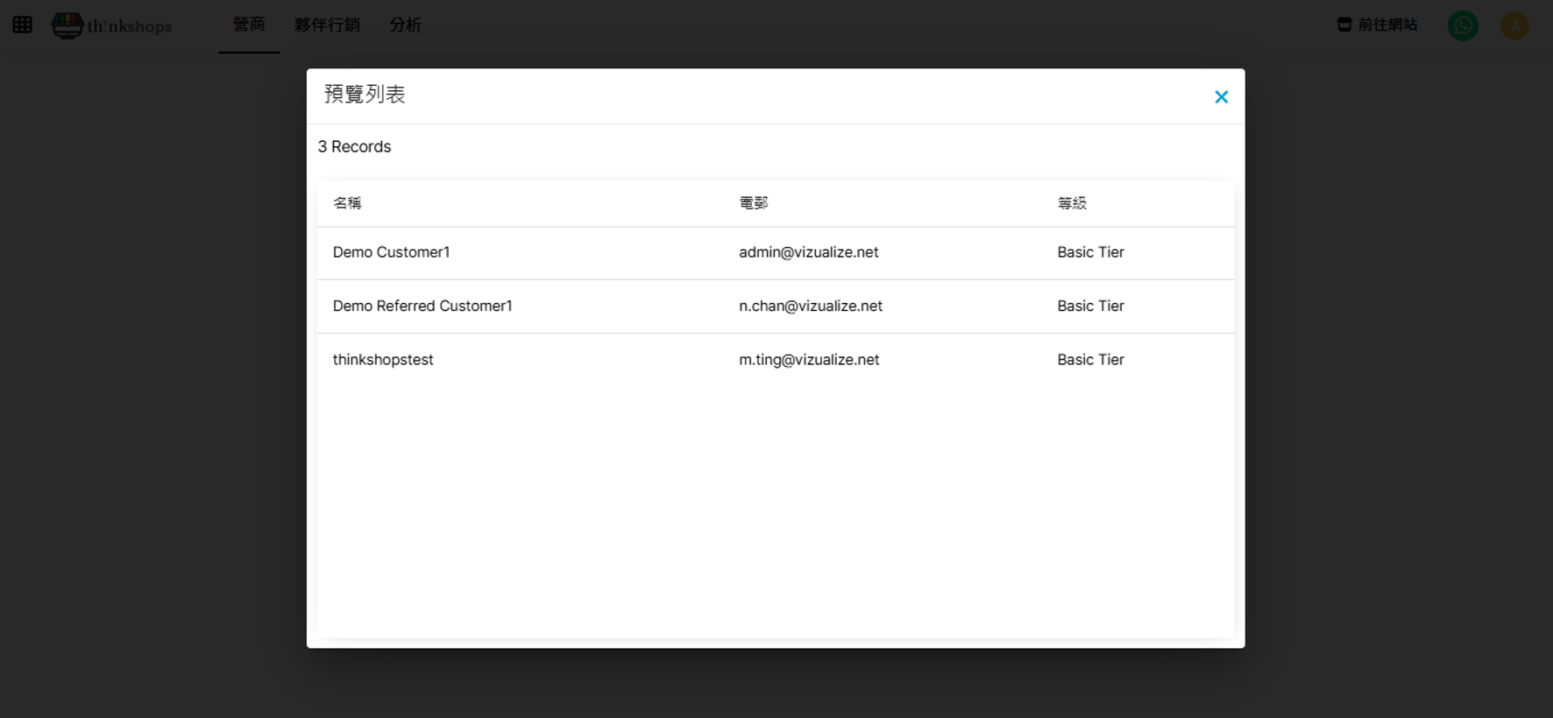1553x718 pixels.
Task: Switch to the 營商 tab
Action: coord(249,25)
